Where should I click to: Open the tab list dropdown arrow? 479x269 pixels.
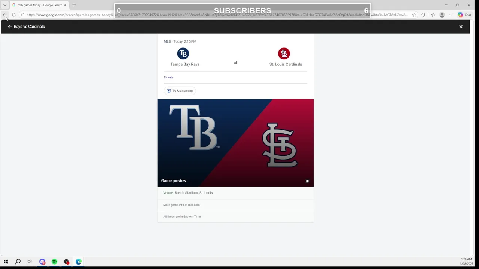click(5, 5)
